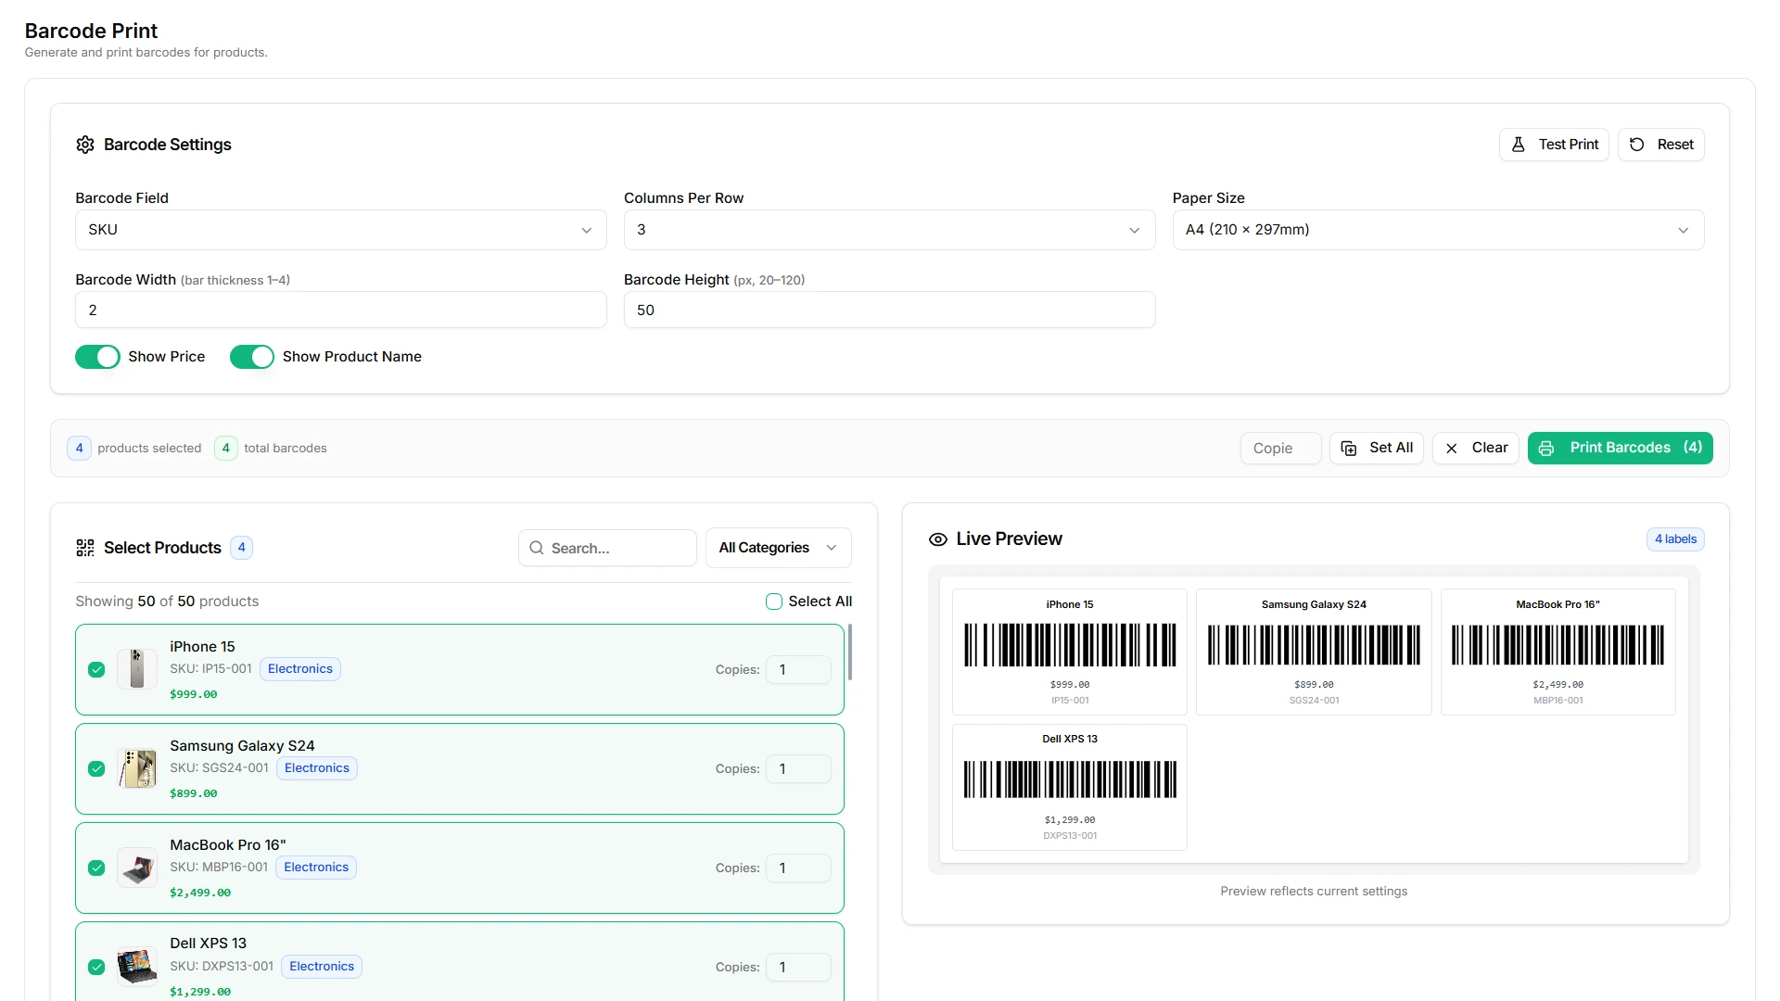Focus the MacBook Pro 16" Copies field
The width and height of the screenshot is (1780, 1001).
coord(798,868)
